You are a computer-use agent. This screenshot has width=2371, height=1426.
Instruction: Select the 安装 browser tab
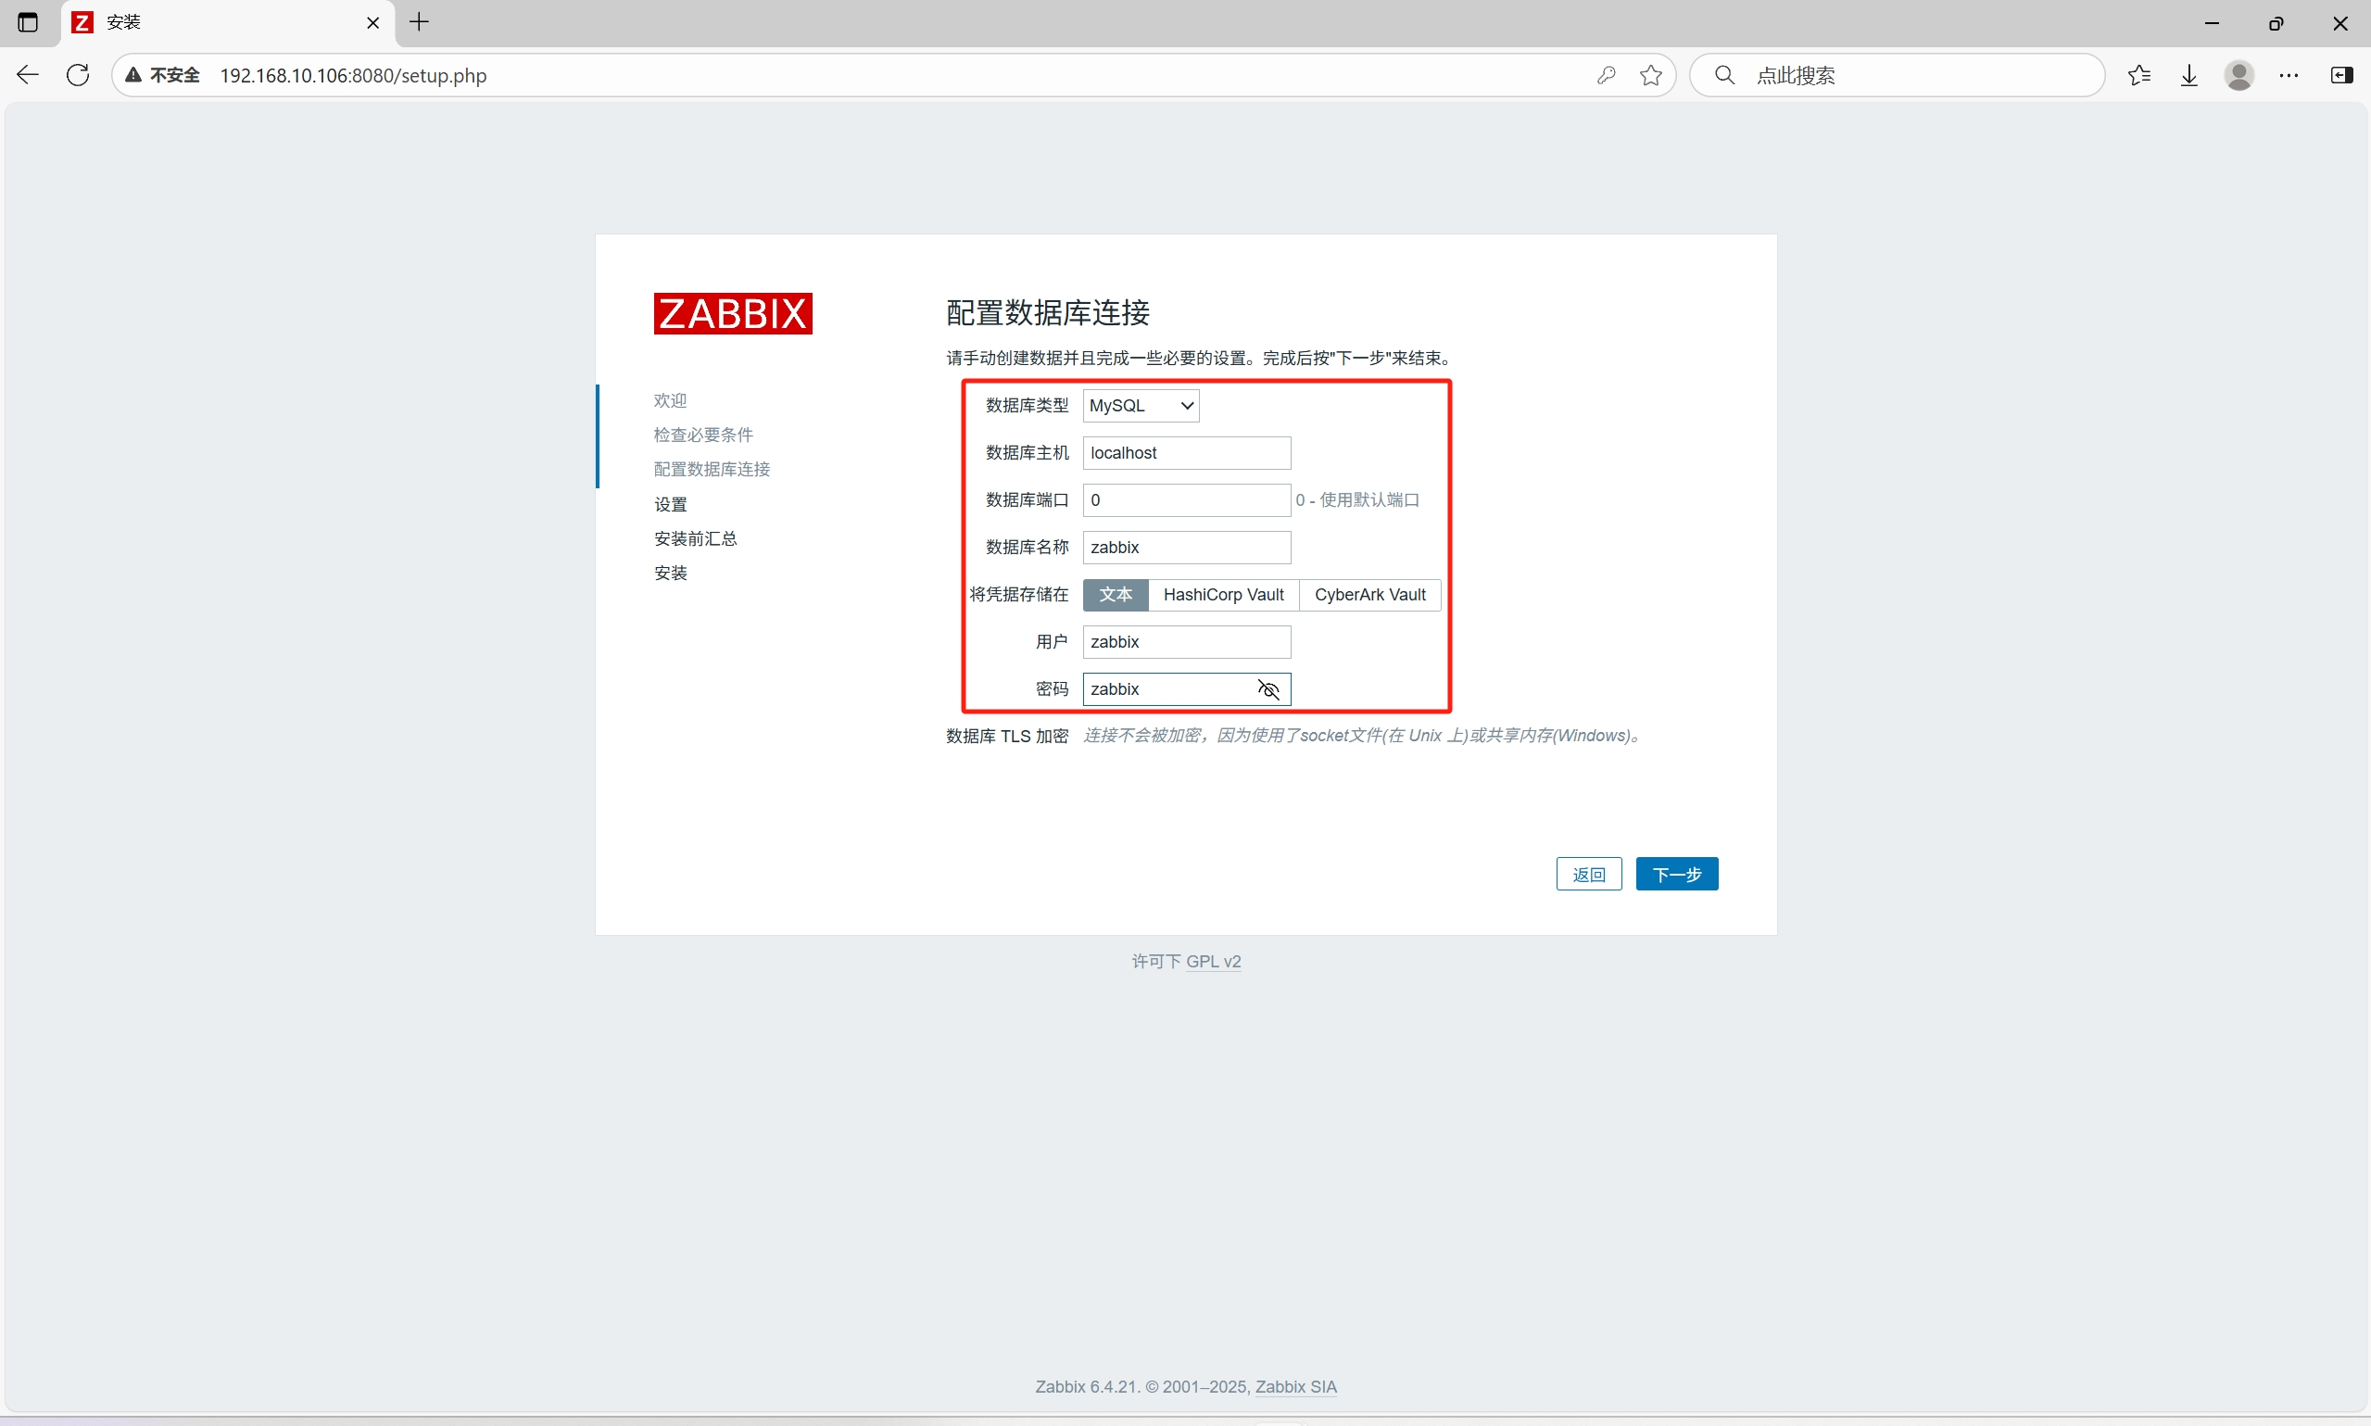coord(229,22)
